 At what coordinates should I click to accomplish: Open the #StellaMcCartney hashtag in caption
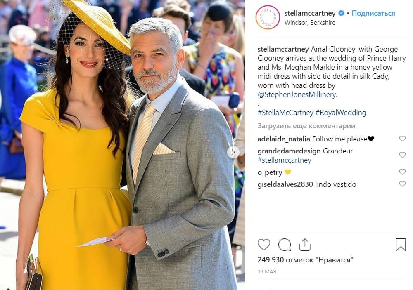click(x=285, y=113)
